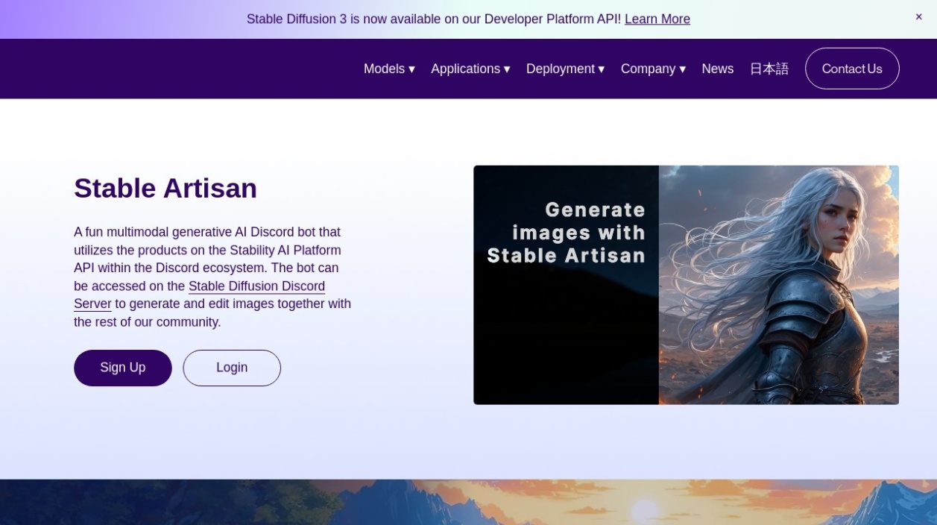This screenshot has height=525, width=937.
Task: Follow the Learn More link in the banner
Action: coord(657,19)
